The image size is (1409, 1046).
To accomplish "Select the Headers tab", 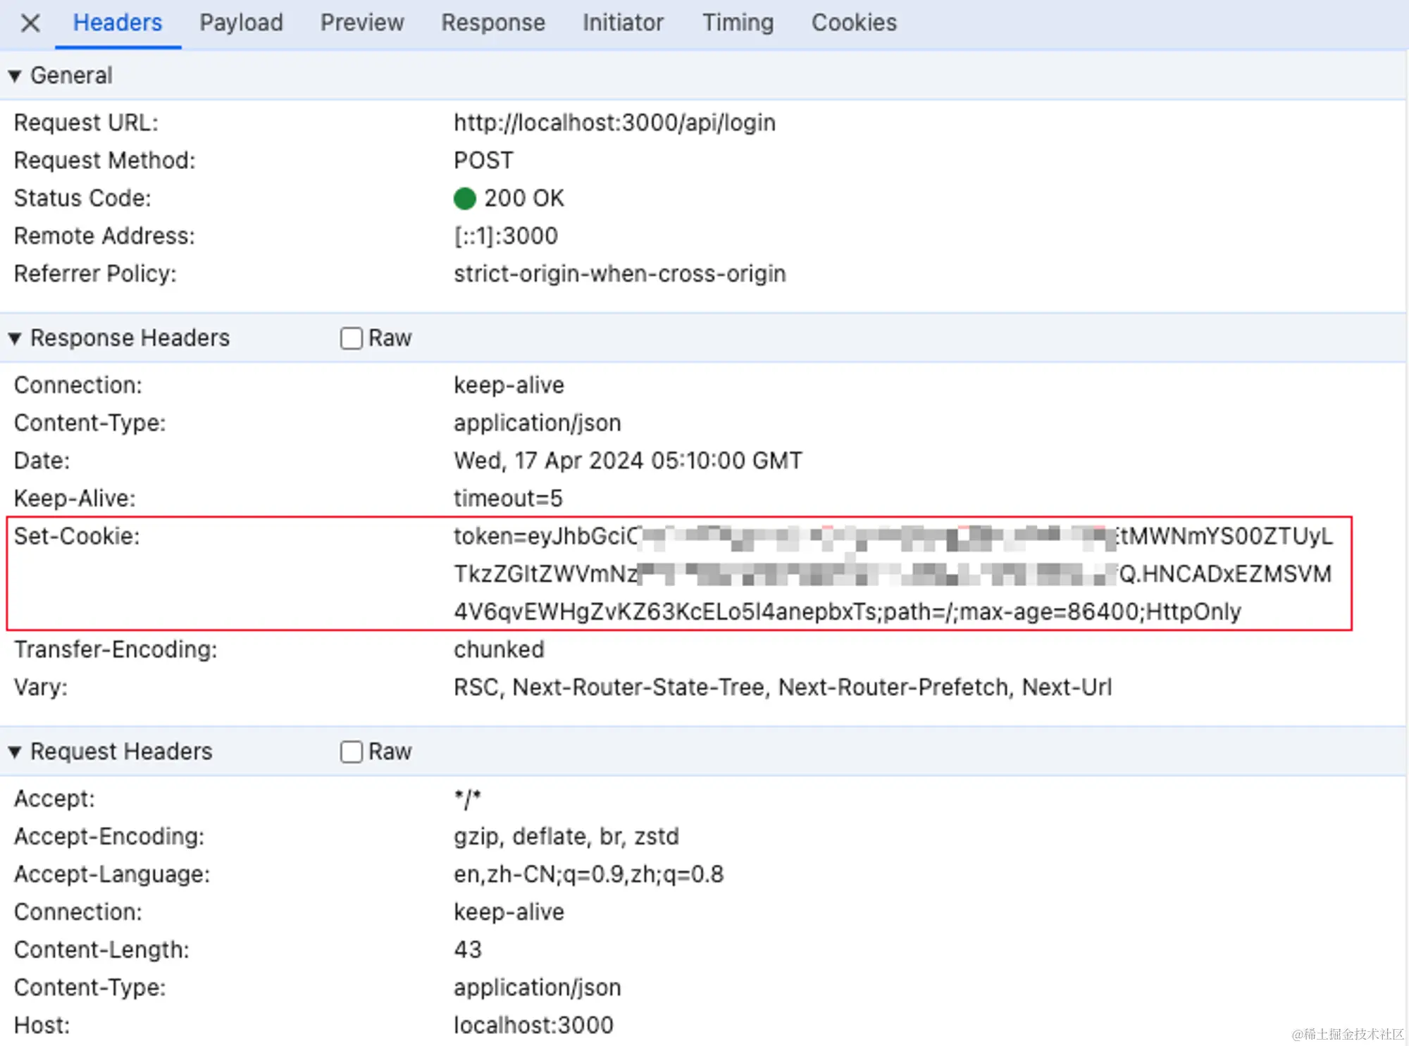I will [118, 23].
